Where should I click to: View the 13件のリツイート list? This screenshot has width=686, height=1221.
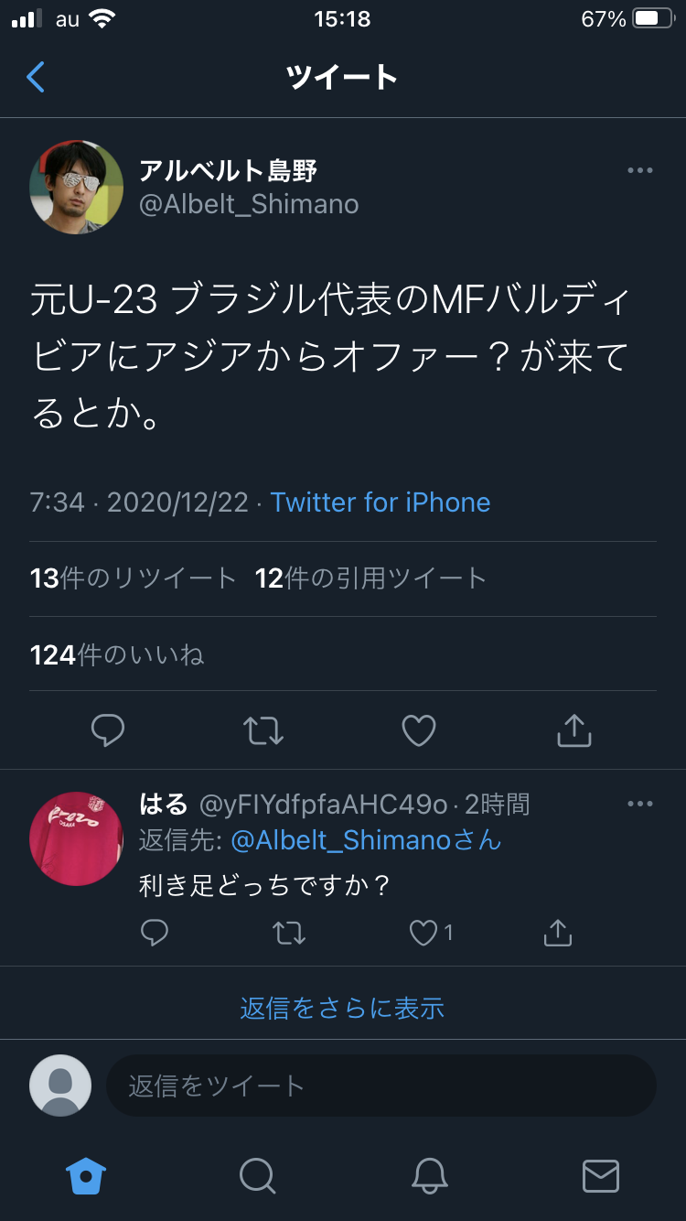134,578
